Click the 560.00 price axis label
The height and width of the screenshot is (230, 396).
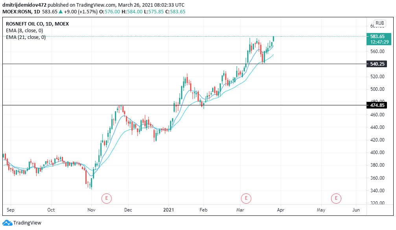tap(377, 51)
